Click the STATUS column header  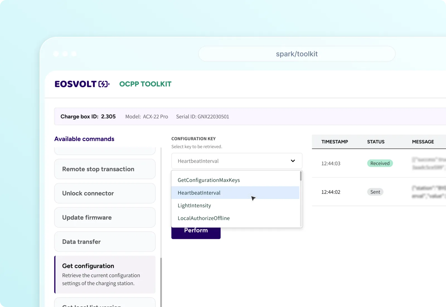pos(375,142)
